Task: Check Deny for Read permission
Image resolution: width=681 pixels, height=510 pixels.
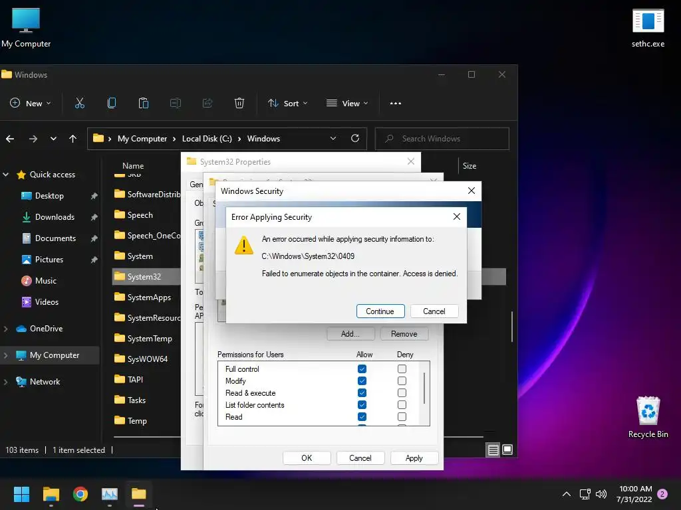Action: point(402,417)
